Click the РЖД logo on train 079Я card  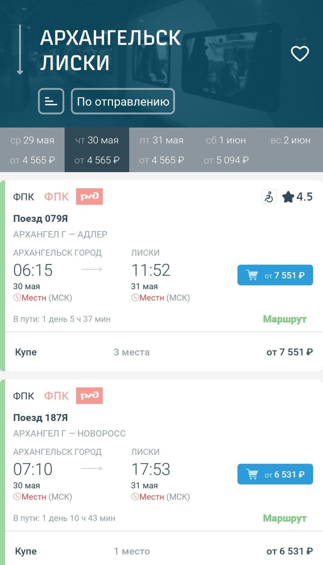pyautogui.click(x=90, y=196)
